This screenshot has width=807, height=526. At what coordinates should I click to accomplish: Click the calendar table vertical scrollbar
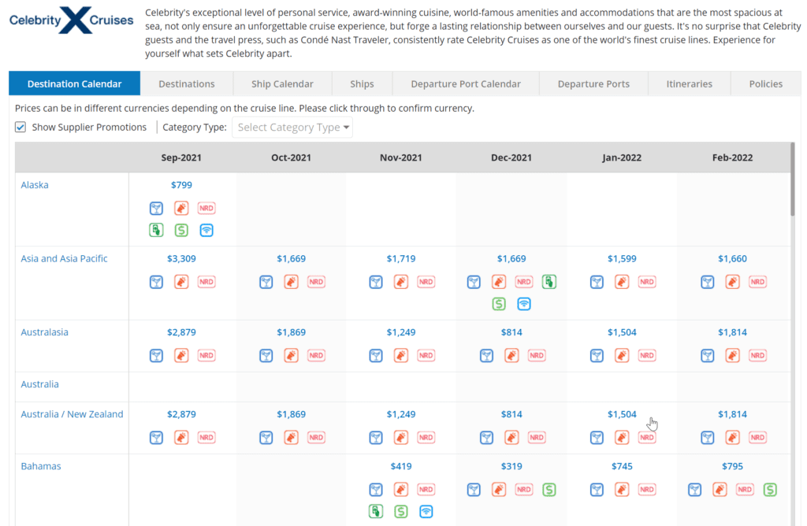pyautogui.click(x=792, y=180)
